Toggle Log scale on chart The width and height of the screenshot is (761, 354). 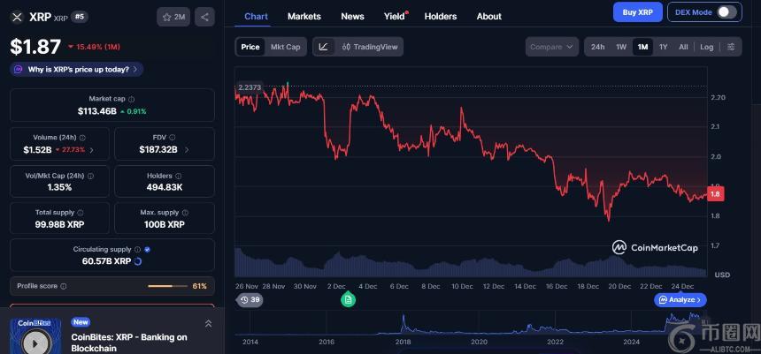(x=706, y=47)
